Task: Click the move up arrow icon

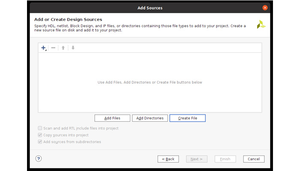Action: click(x=63, y=48)
